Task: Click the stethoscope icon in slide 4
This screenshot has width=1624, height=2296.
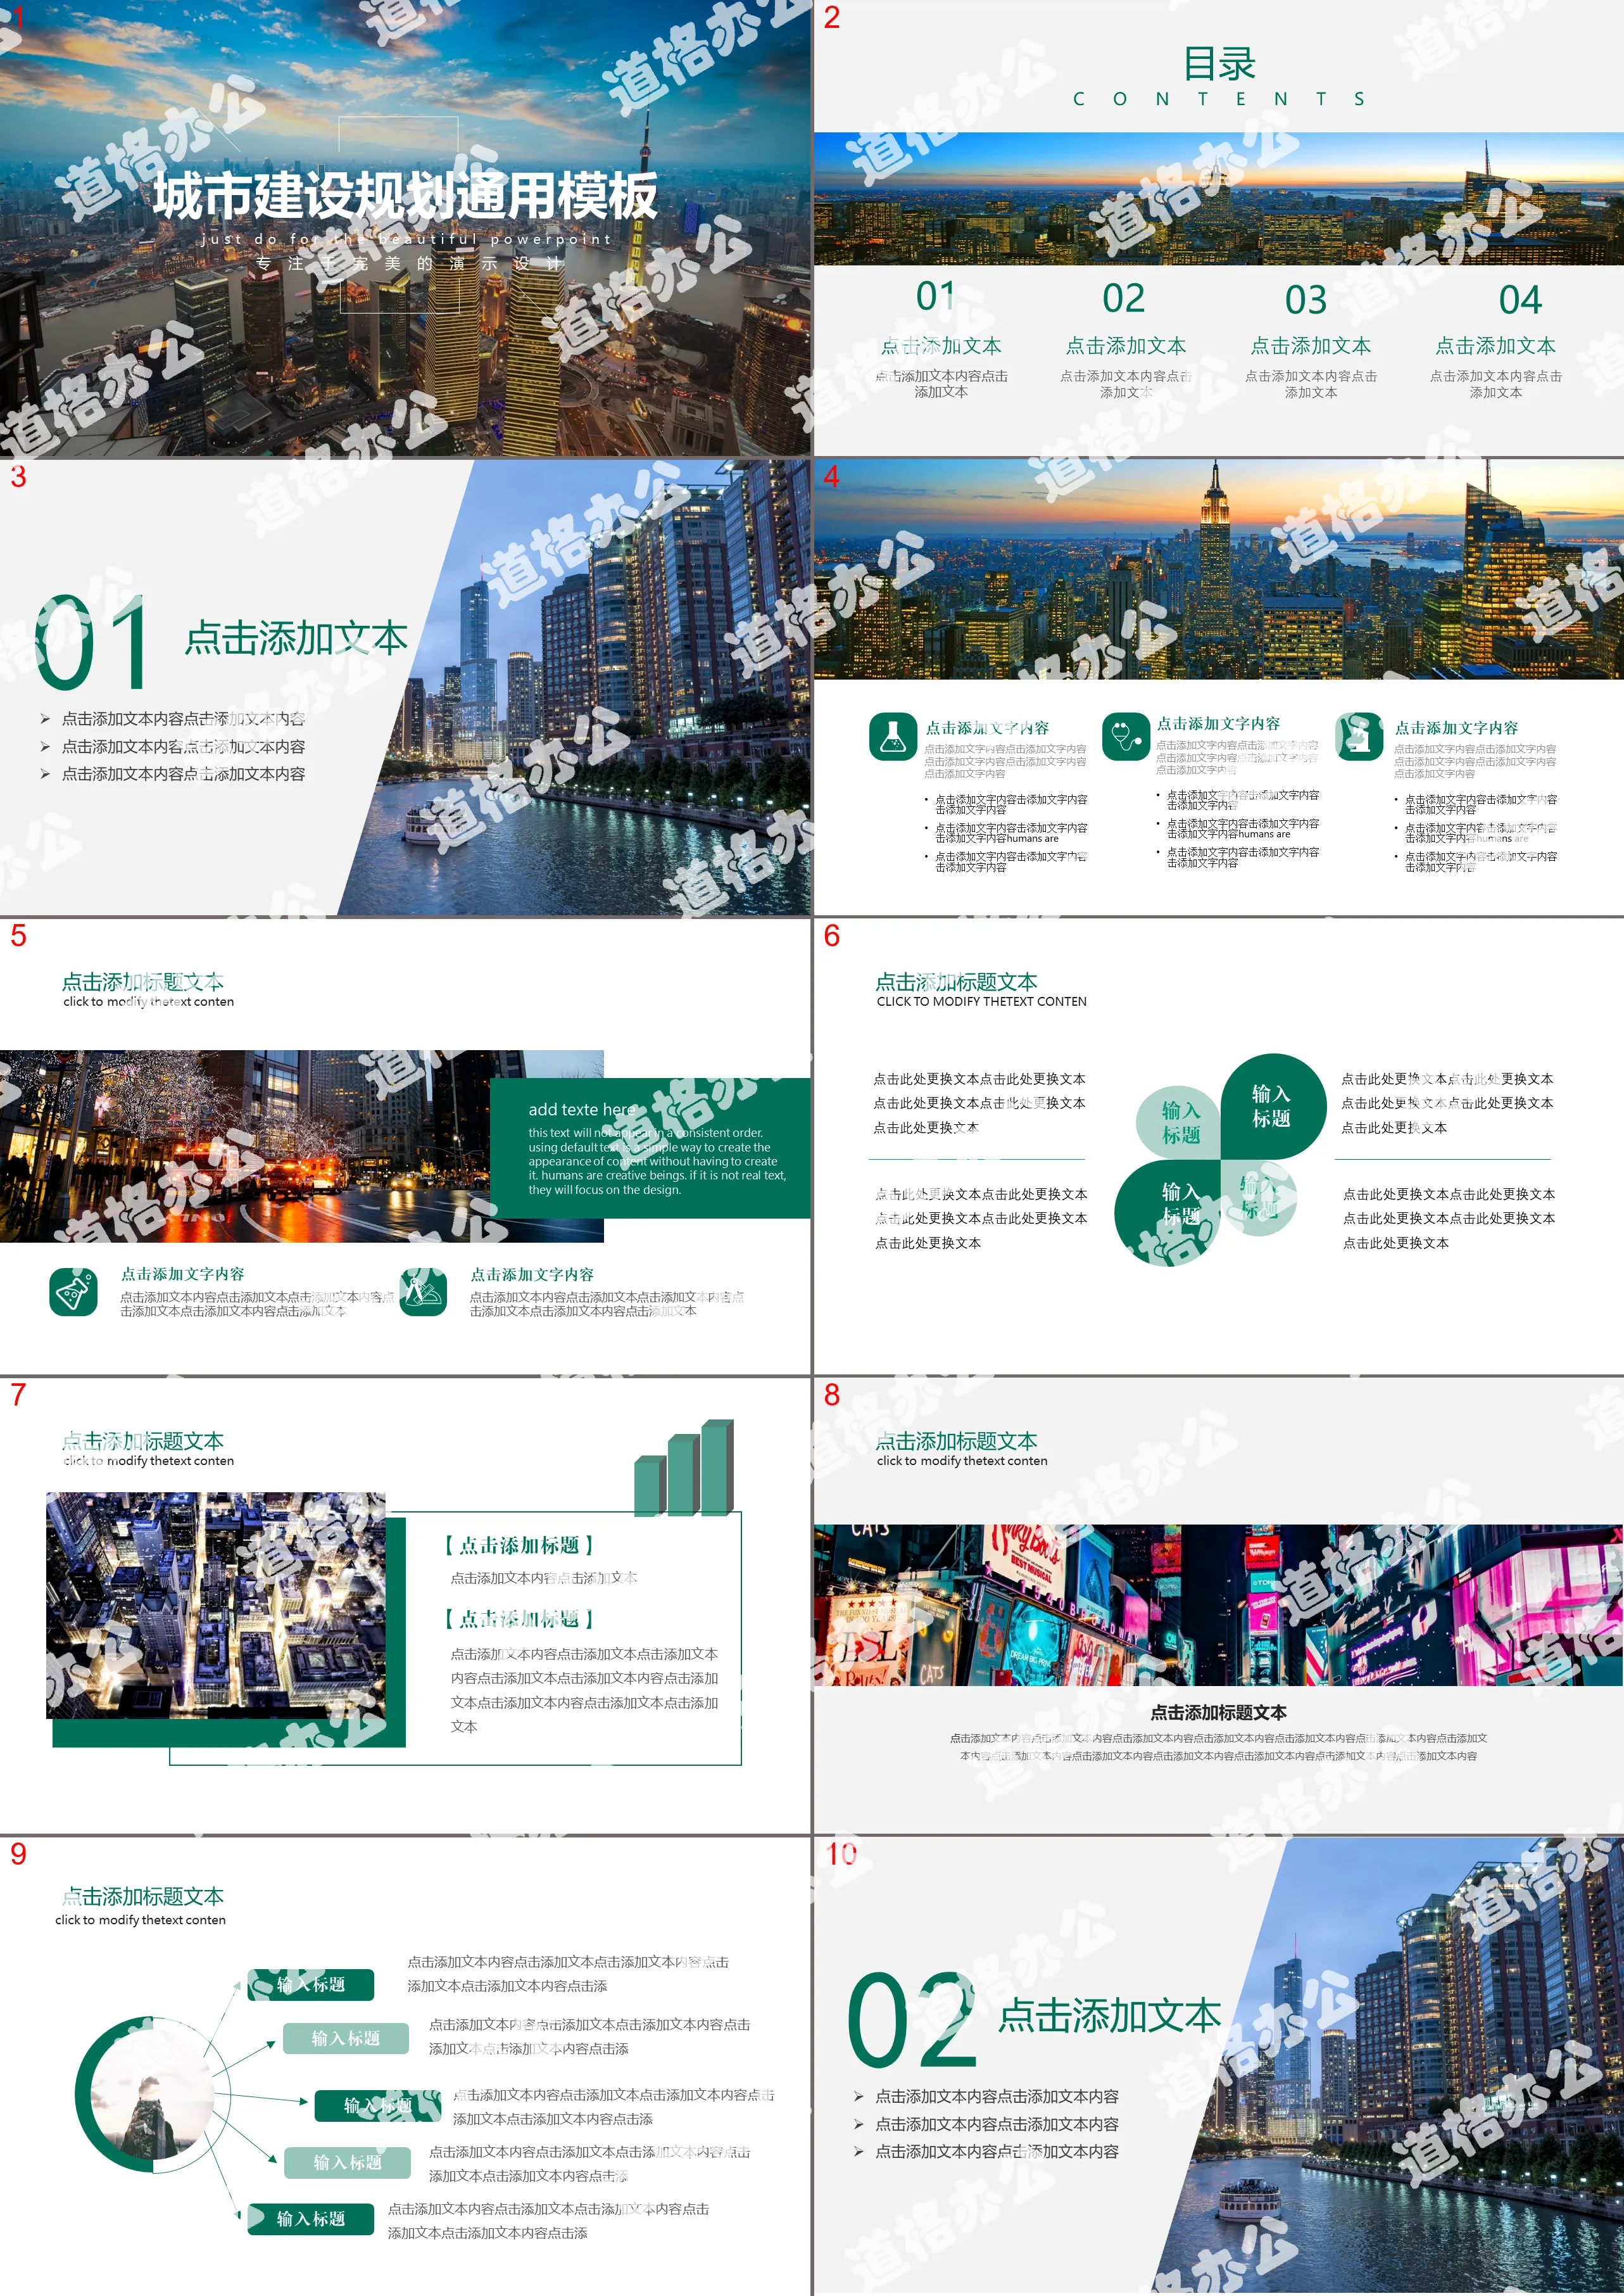Action: 1126,737
